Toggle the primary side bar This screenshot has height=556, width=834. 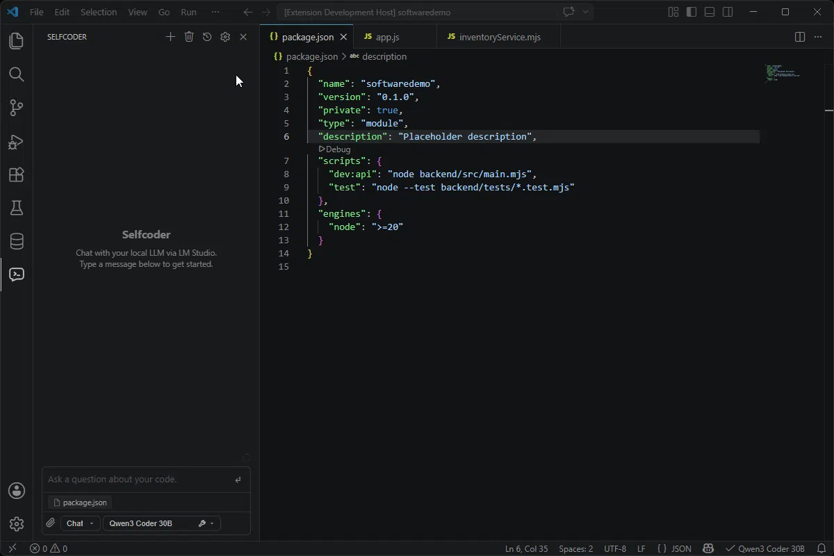point(692,12)
